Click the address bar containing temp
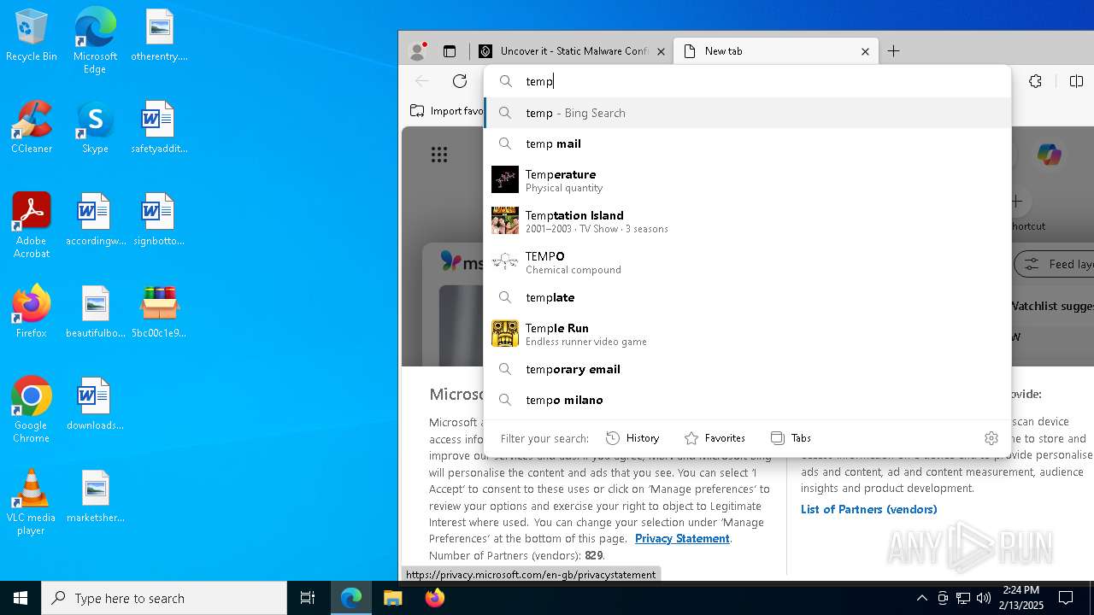 click(747, 81)
